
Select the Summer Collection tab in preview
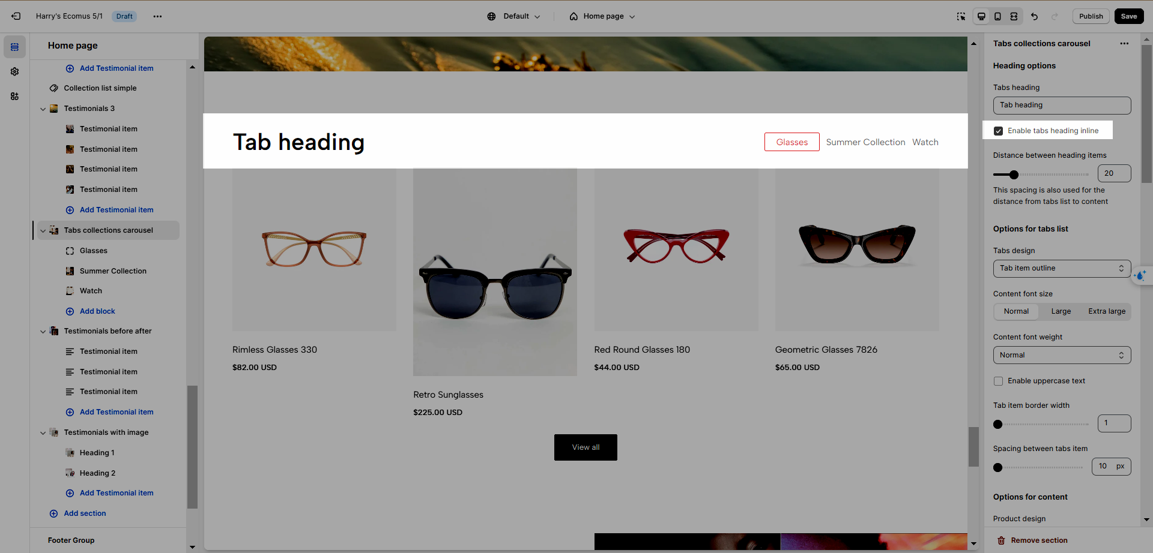(x=865, y=142)
